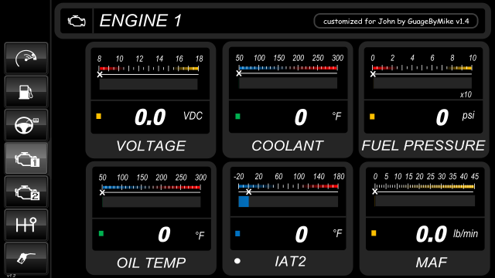Select the Engine 1 sidebar icon
495x278 pixels.
point(26,158)
